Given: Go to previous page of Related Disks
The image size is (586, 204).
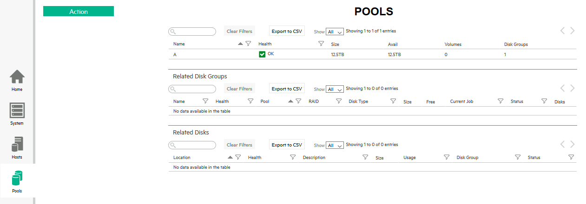Looking at the screenshot, I should tap(562, 144).
